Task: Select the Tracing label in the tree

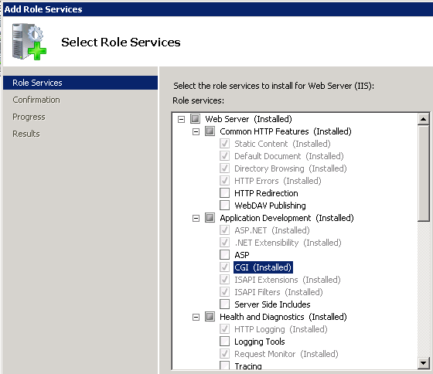Action: 248,365
